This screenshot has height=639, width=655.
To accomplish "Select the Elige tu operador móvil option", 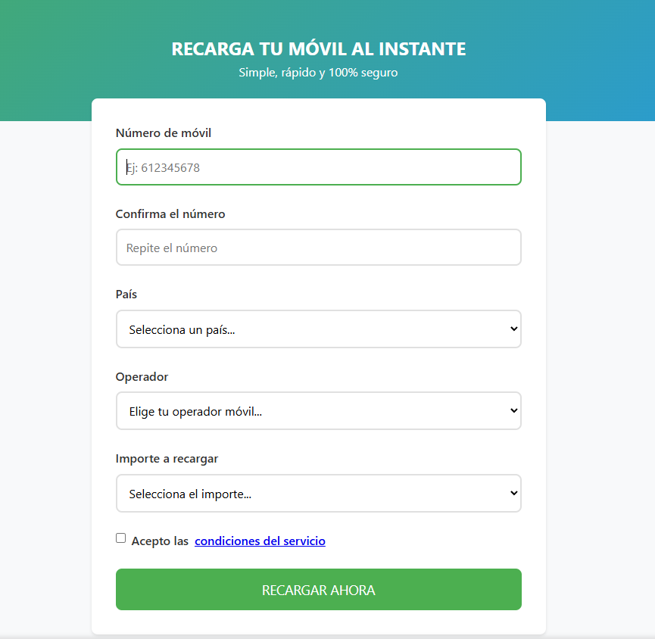I will pyautogui.click(x=318, y=410).
